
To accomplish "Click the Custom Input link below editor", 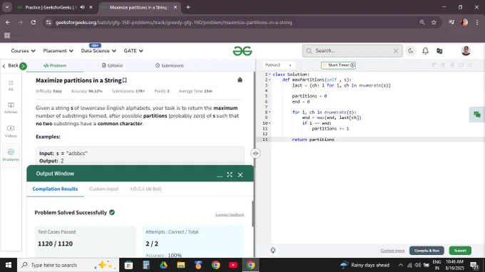I will tap(392, 251).
